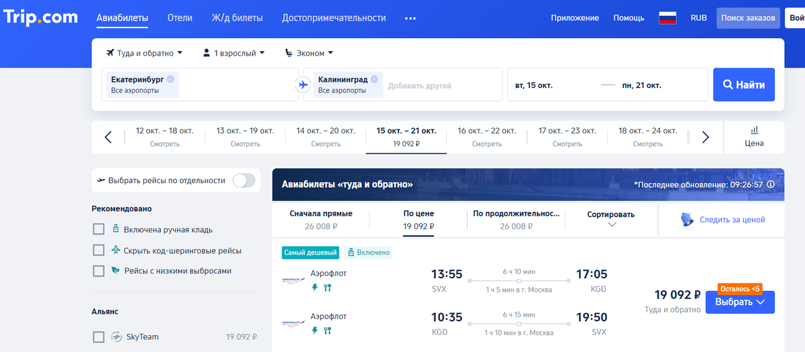Viewport: 805px width, 352px height.
Task: Show next dates with right arrow
Action: 705,137
